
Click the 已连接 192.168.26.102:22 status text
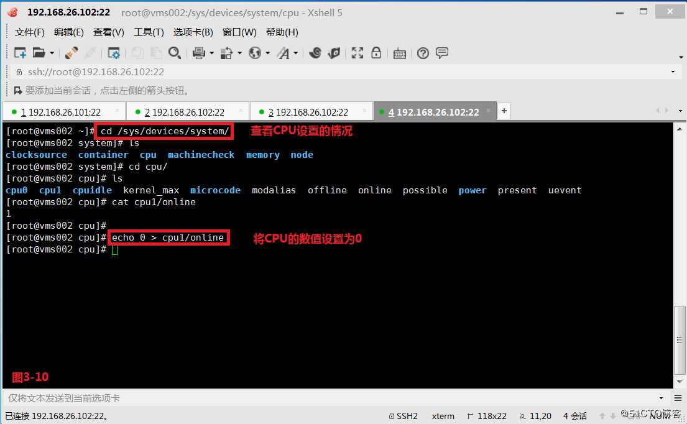point(56,416)
